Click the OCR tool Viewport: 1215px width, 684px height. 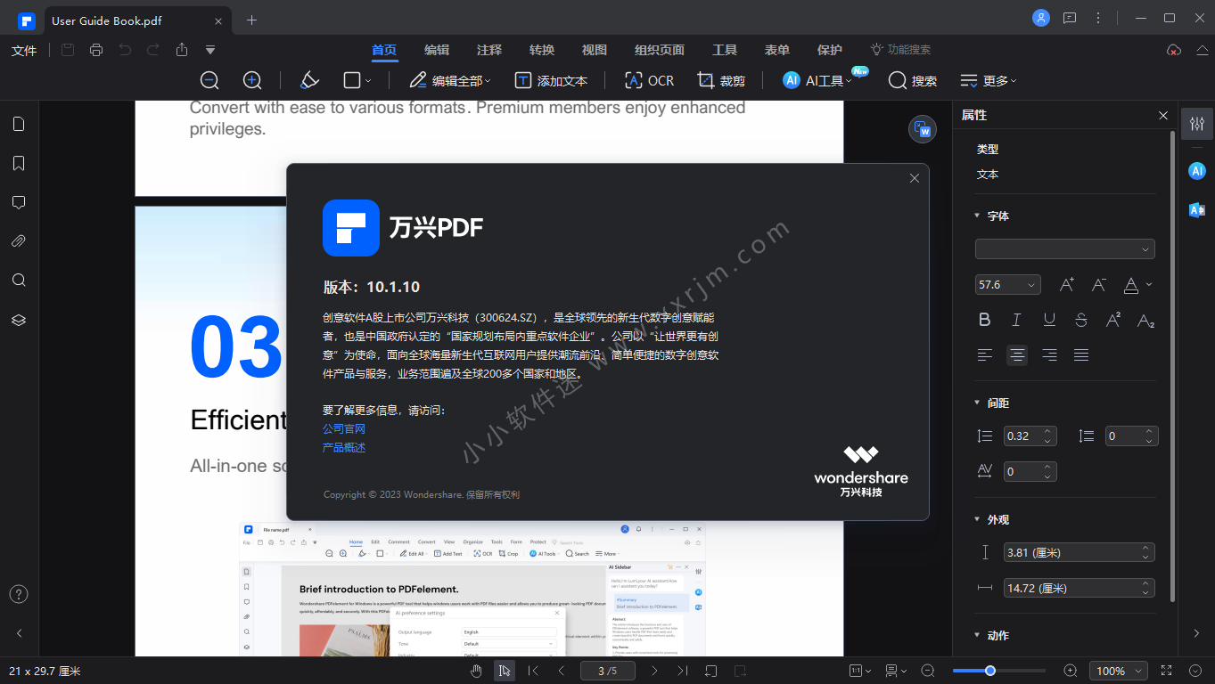(649, 80)
